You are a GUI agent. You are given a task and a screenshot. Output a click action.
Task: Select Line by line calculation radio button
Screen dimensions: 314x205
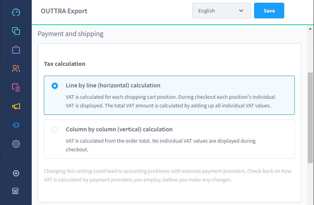[x=55, y=86]
